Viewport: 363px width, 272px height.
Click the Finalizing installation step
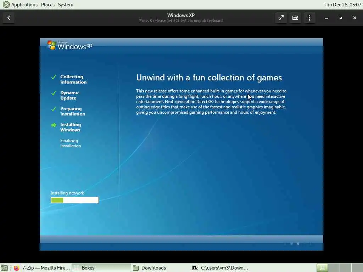(x=71, y=143)
